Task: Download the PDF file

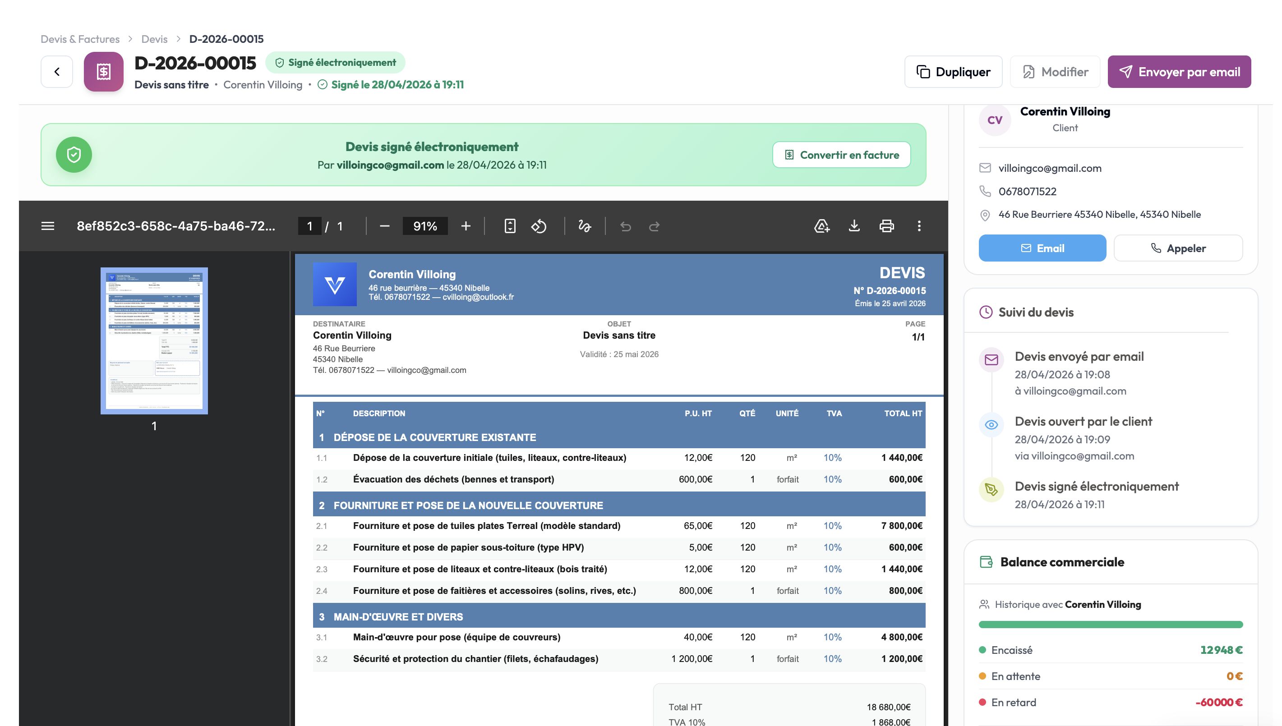Action: 854,226
